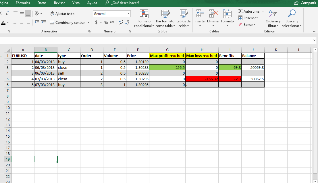
Task: Open Buscar y seleccionar menu
Action: tap(292, 18)
